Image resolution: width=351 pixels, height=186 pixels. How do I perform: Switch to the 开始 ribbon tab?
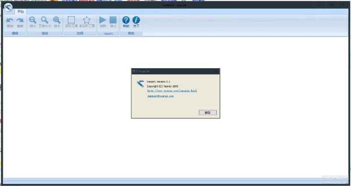pos(21,12)
